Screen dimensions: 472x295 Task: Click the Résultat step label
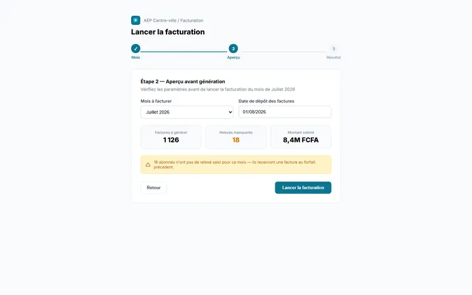click(x=334, y=57)
